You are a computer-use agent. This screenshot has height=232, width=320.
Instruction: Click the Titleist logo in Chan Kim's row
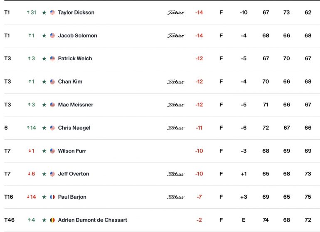point(175,81)
